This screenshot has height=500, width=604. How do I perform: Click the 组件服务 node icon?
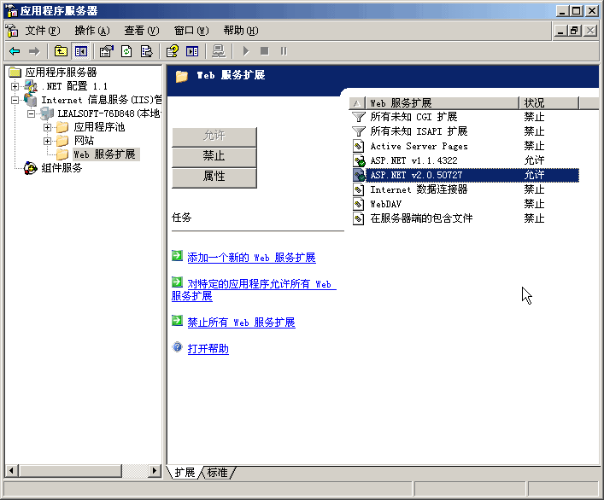coord(31,168)
